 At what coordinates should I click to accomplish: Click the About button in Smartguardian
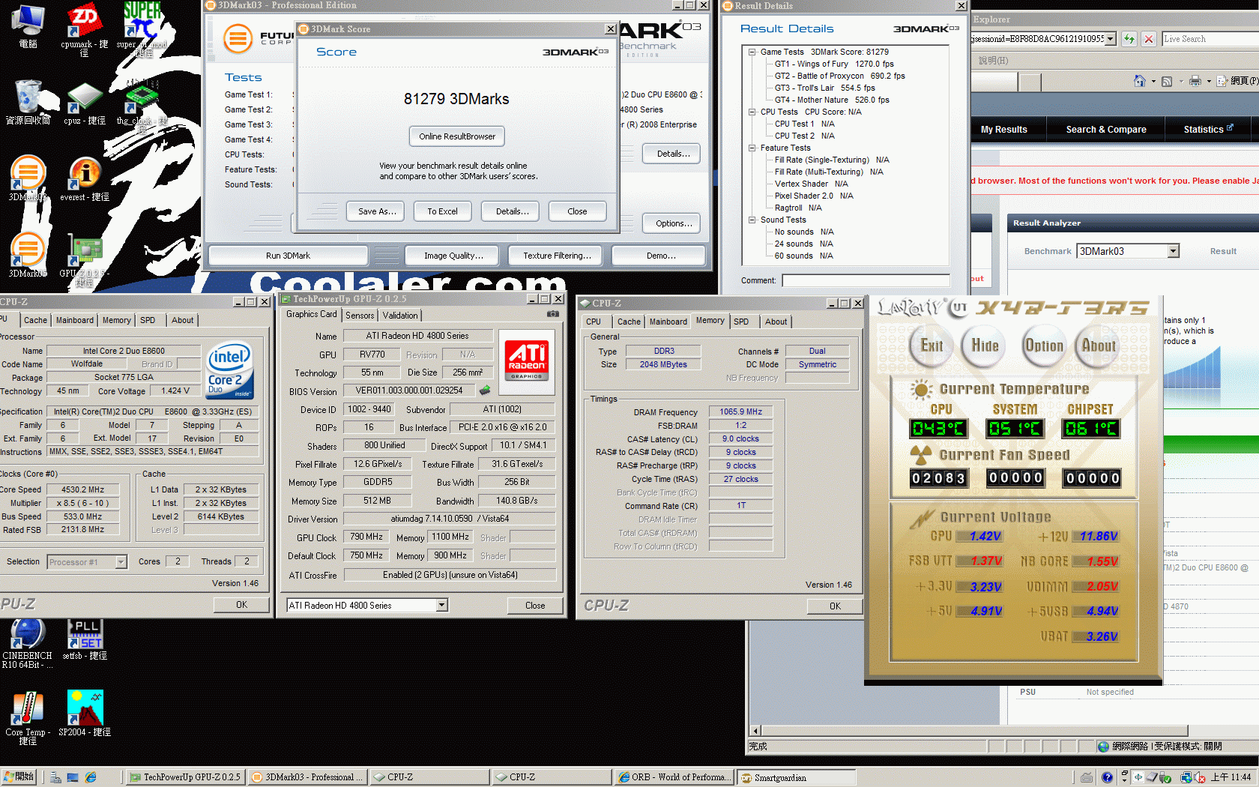pyautogui.click(x=1099, y=346)
